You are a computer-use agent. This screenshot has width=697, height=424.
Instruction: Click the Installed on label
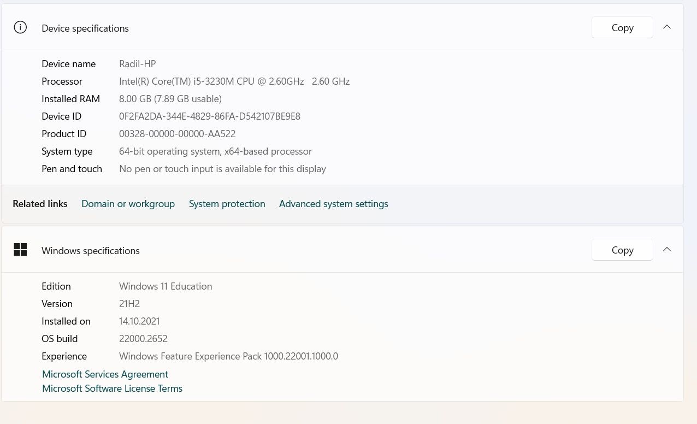66,321
